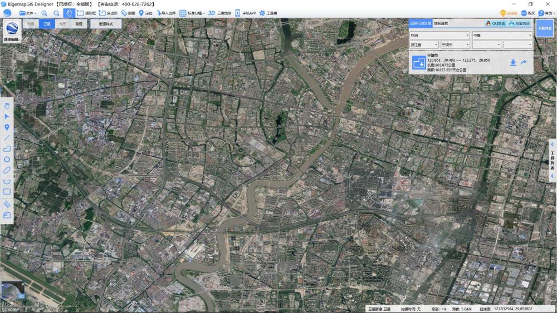The image size is (557, 313).
Task: Open the 帮助 help dropdown
Action: coord(546,13)
